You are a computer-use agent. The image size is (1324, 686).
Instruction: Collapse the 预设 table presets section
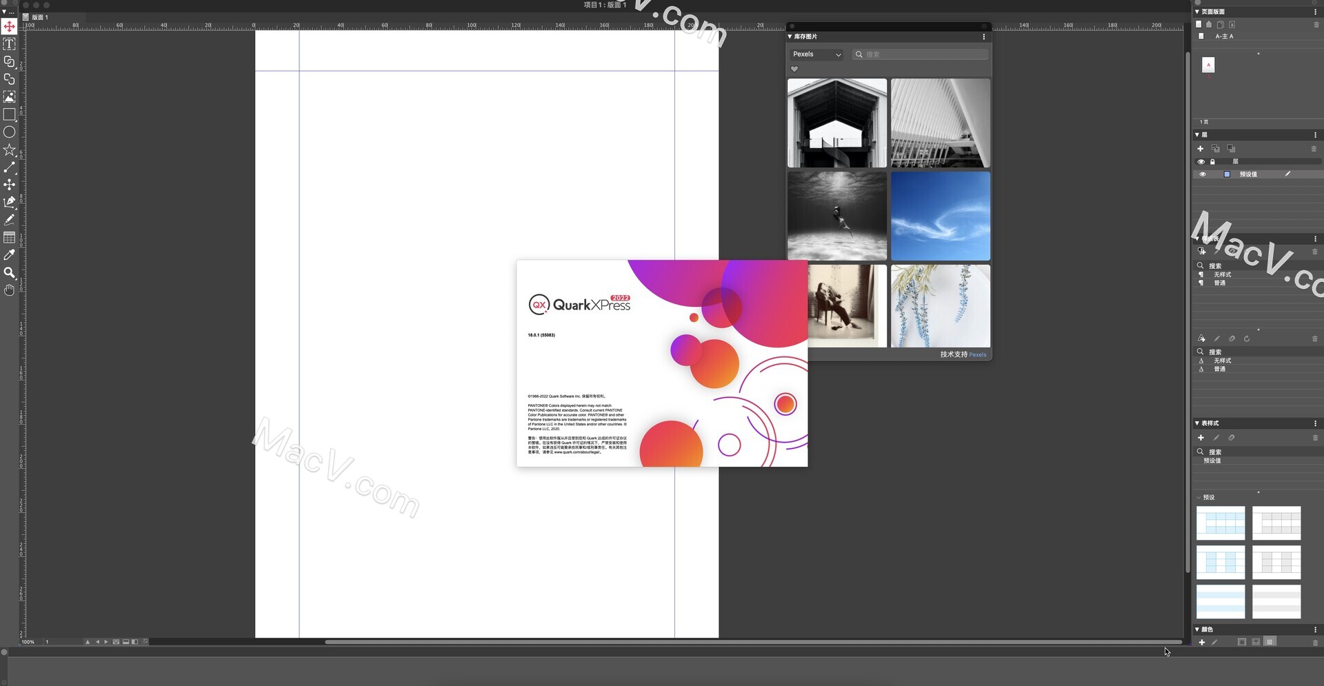coord(1198,498)
